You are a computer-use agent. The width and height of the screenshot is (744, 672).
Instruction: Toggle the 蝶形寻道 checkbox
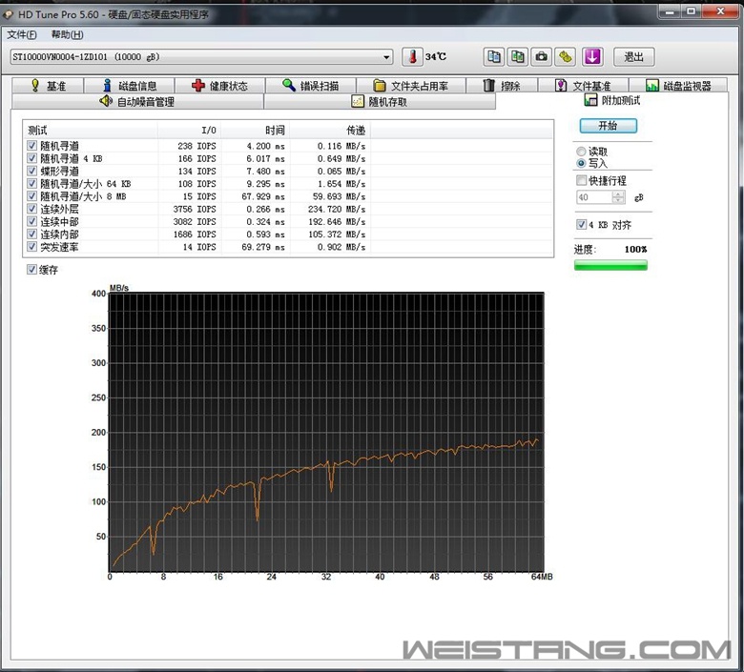31,171
